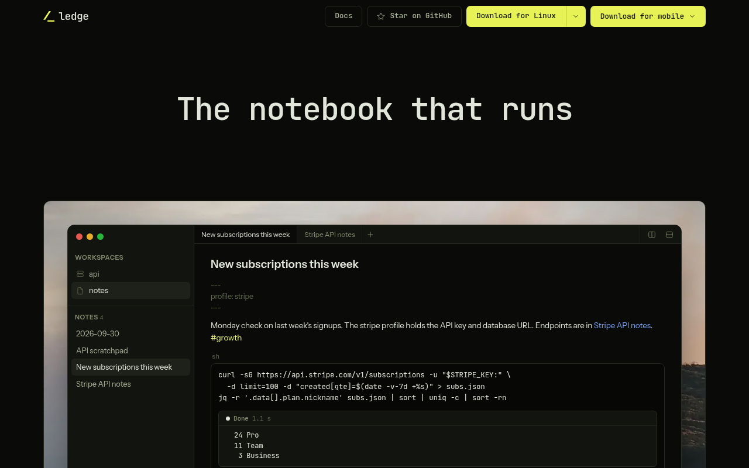Click the api workspace icon
The width and height of the screenshot is (749, 468).
[x=80, y=274]
